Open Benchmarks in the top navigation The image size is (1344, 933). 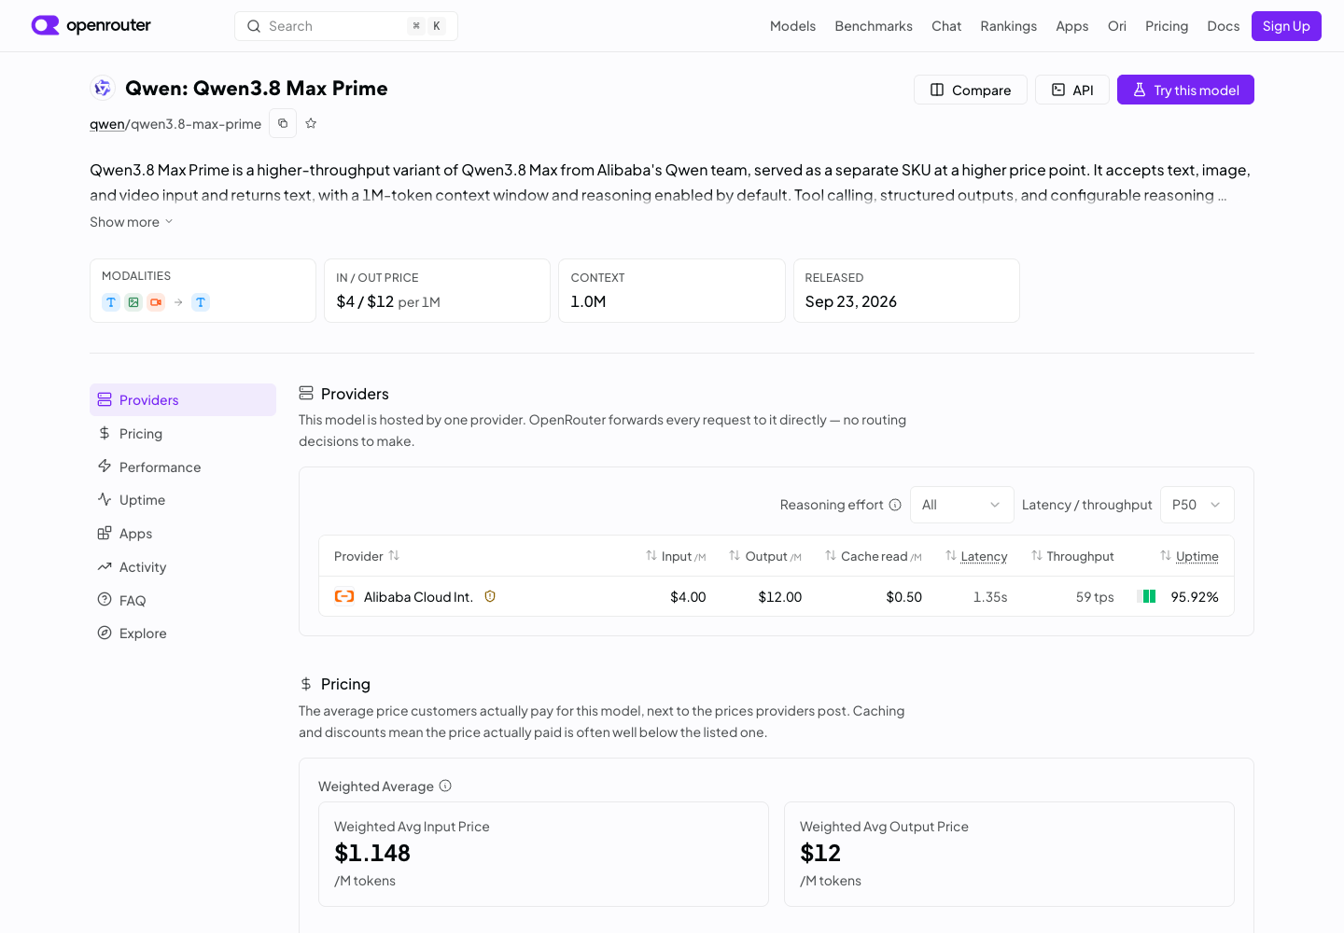(x=874, y=26)
